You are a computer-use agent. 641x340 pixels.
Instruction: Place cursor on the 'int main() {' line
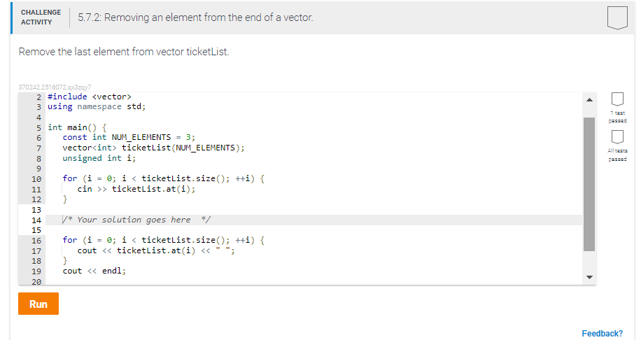tap(77, 127)
